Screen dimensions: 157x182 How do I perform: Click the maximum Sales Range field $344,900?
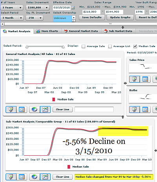114,12
